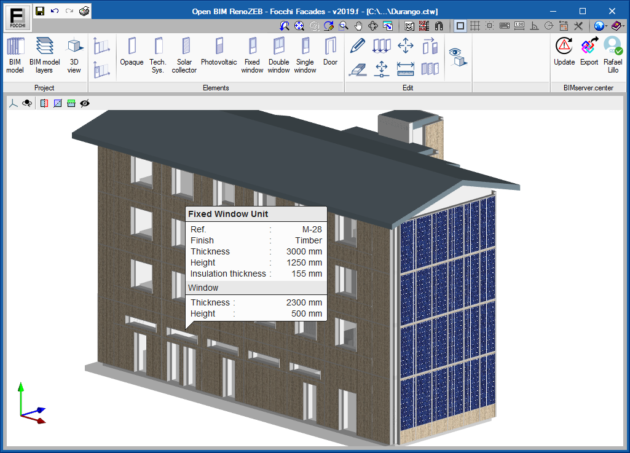
Task: Click the Undo arrow
Action: coord(55,11)
